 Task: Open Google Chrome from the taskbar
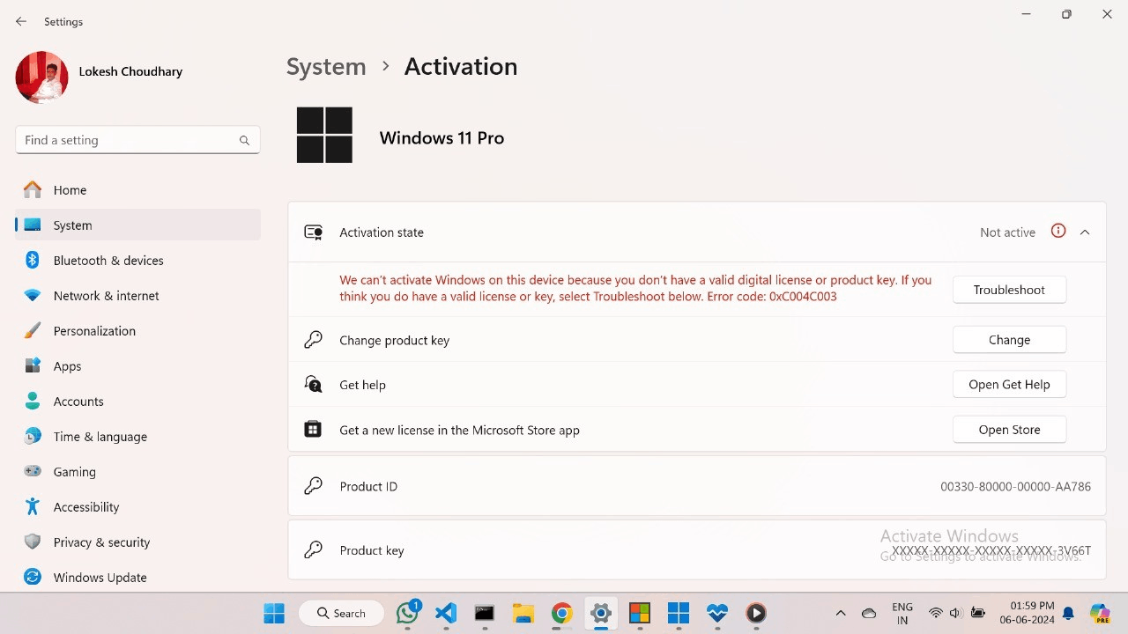coord(562,613)
